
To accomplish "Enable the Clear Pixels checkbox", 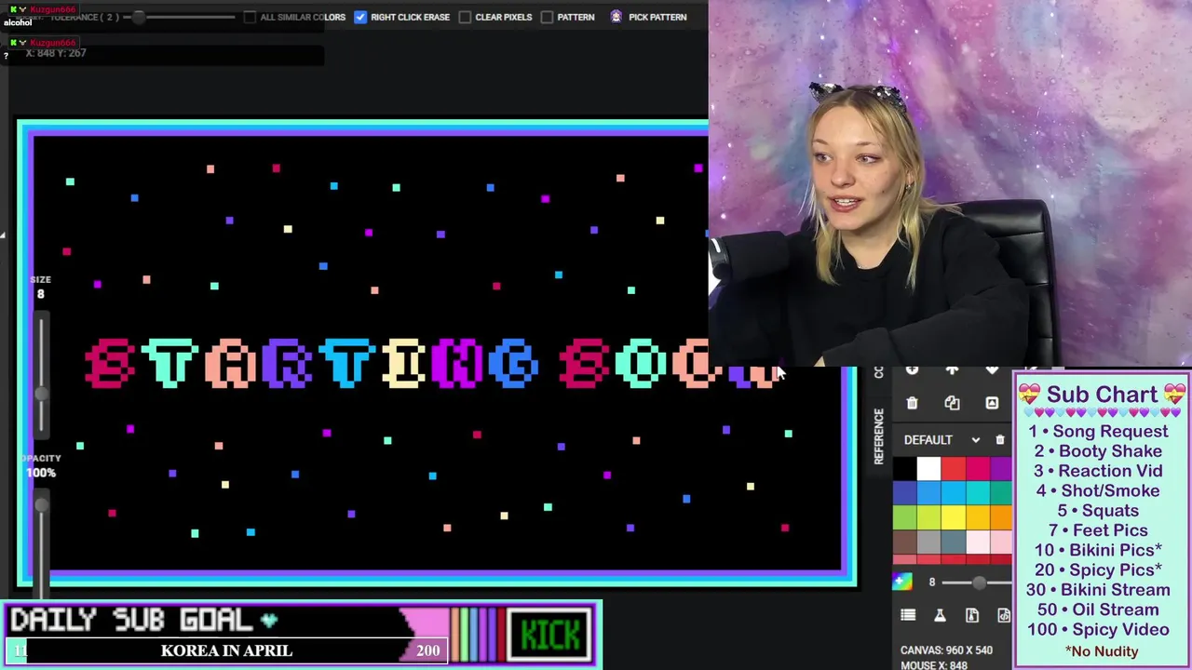I will coord(465,17).
